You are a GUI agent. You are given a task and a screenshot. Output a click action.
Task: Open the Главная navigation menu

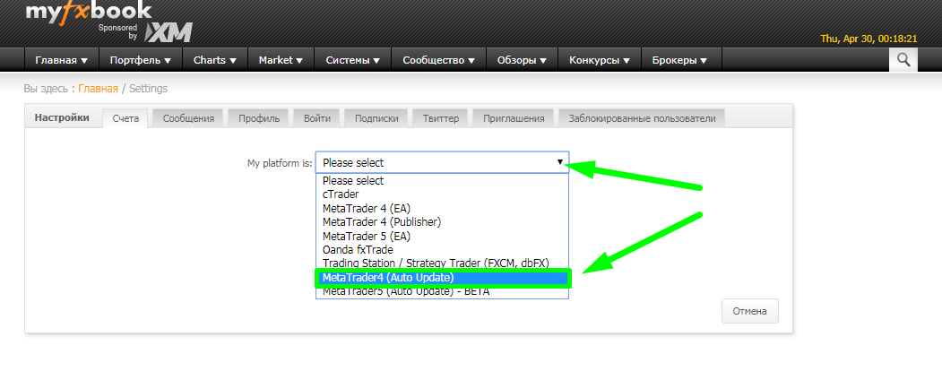pos(61,60)
